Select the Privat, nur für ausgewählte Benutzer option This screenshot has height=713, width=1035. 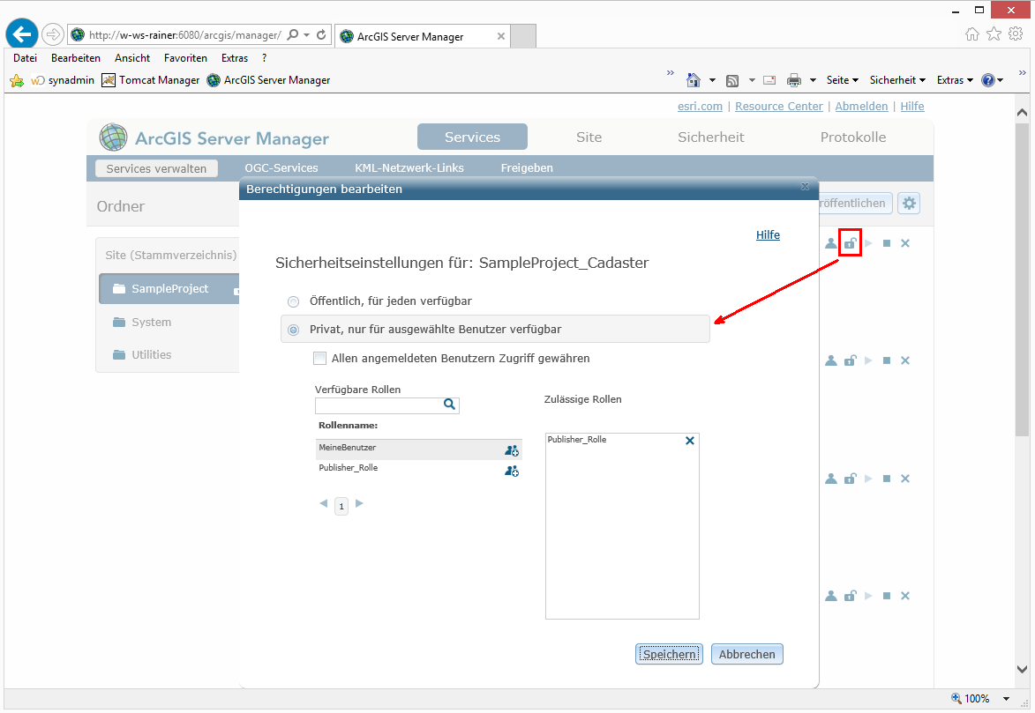click(x=292, y=329)
